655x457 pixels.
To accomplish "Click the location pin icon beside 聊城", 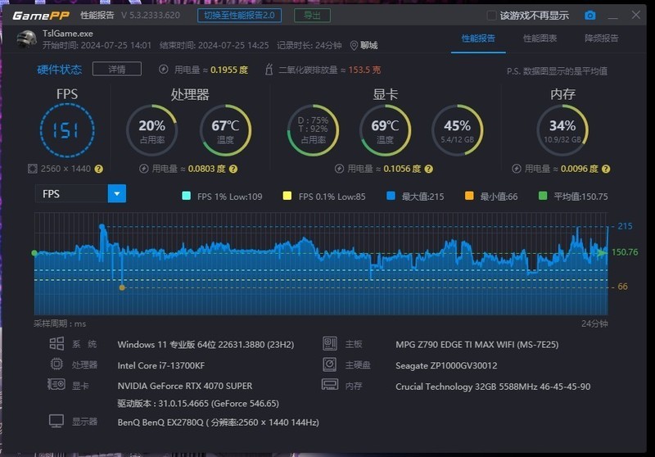I will coord(354,46).
